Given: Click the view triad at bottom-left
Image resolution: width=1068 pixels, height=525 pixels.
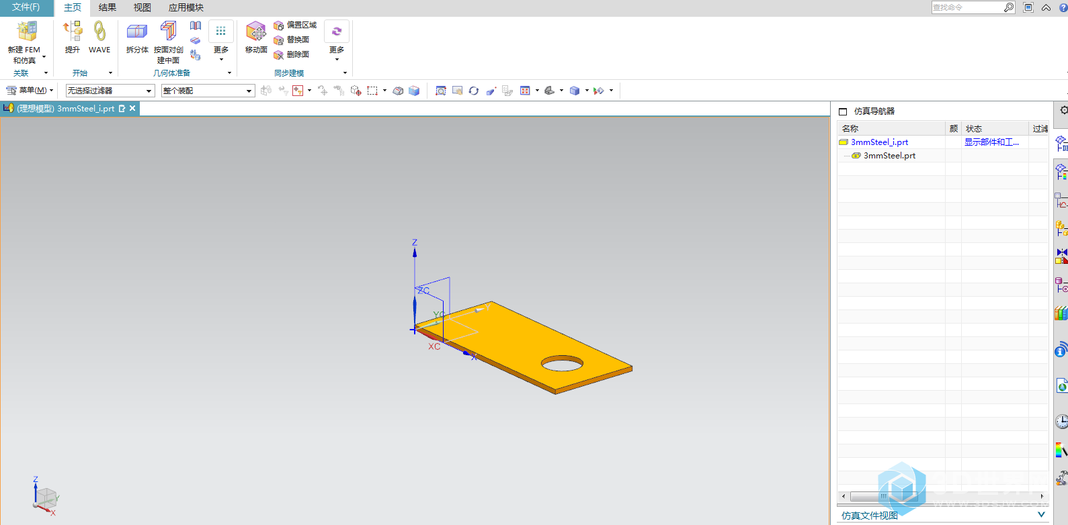Looking at the screenshot, I should [45, 496].
